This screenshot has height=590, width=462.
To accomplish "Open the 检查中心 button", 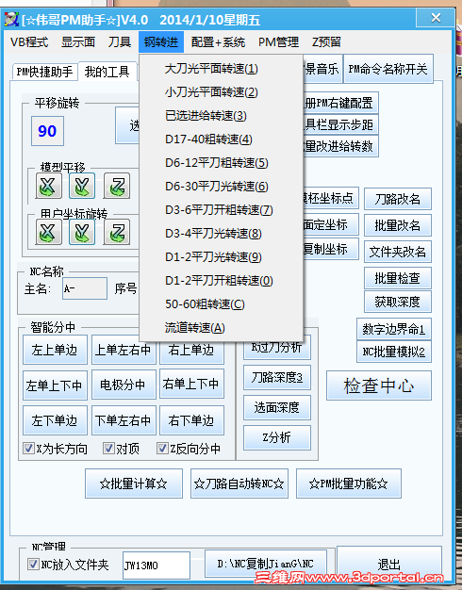I will pyautogui.click(x=379, y=385).
